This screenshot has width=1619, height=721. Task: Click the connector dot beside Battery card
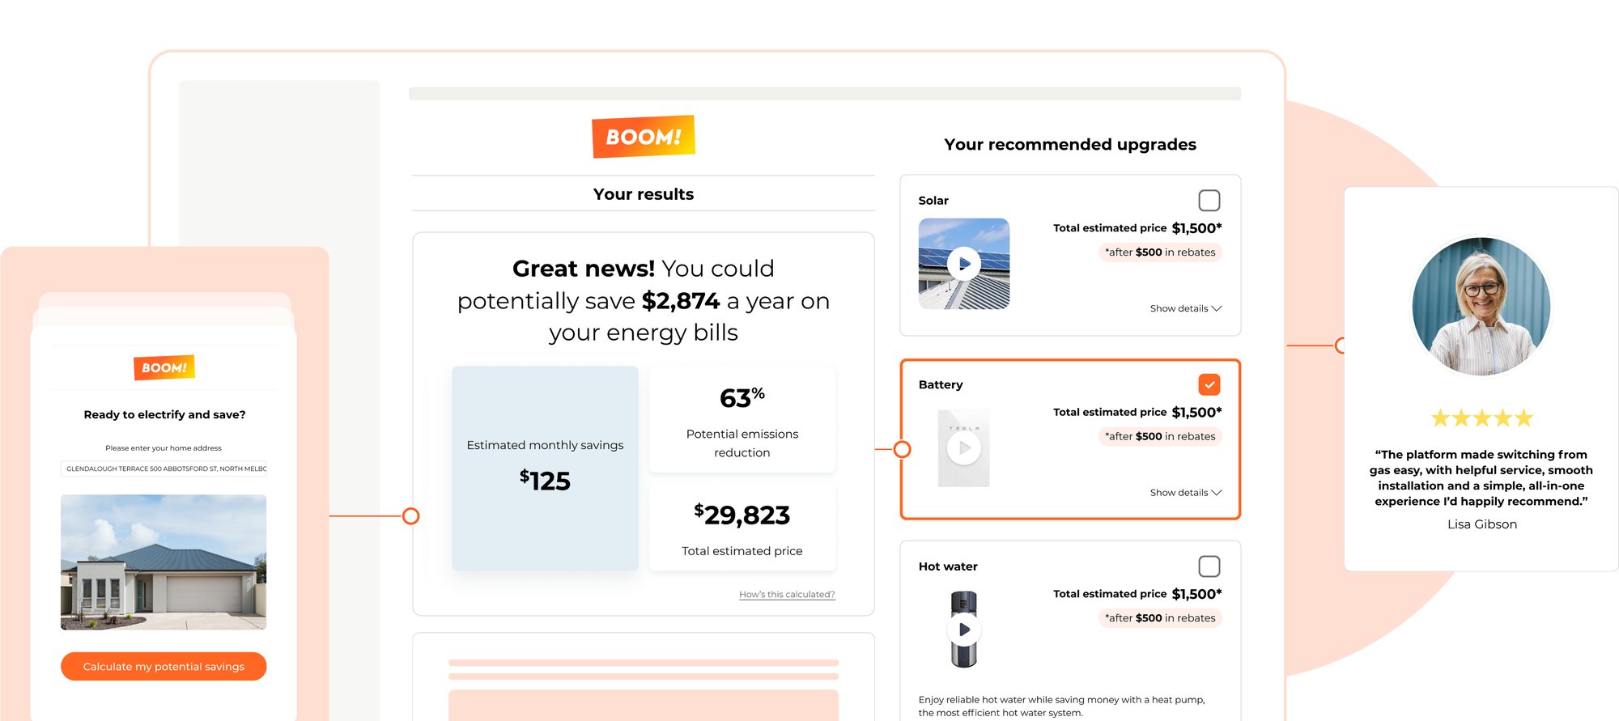pyautogui.click(x=902, y=449)
